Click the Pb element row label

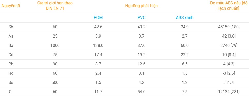(x=11, y=64)
